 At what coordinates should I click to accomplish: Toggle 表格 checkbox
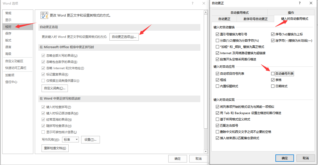[x=273, y=80]
